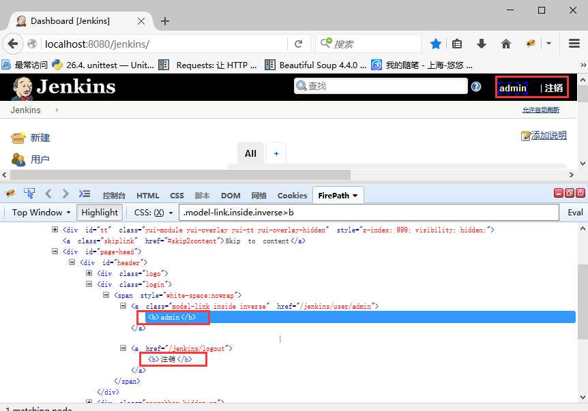The width and height of the screenshot is (588, 411).
Task: Switch to the HTML tab
Action: pos(148,196)
